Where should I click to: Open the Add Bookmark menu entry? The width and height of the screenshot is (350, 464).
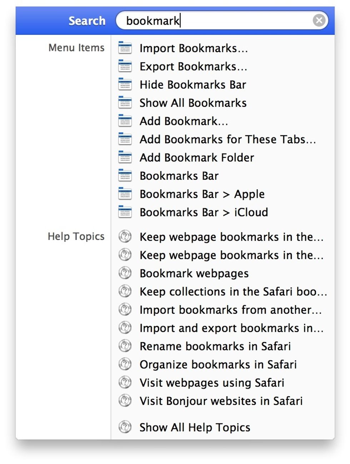click(184, 121)
